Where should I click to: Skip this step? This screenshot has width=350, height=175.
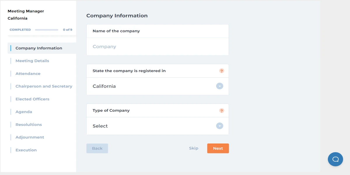coord(193,148)
